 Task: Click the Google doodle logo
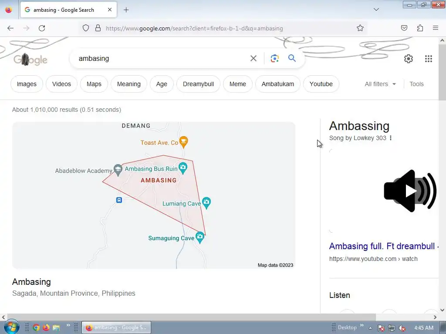[x=30, y=60]
